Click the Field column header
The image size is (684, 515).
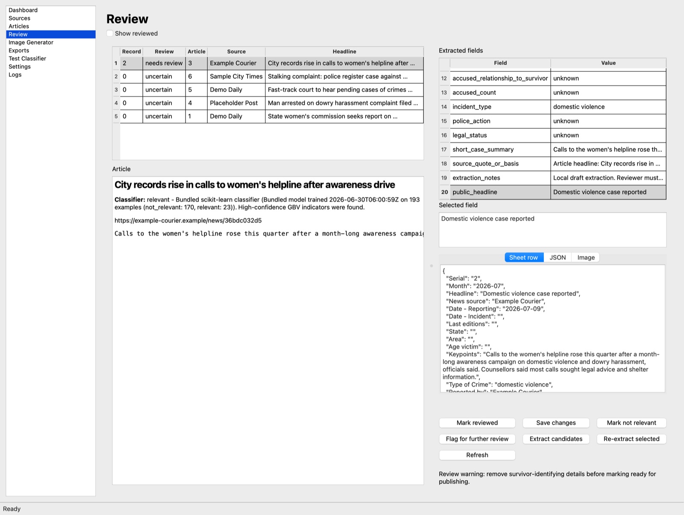pyautogui.click(x=500, y=63)
